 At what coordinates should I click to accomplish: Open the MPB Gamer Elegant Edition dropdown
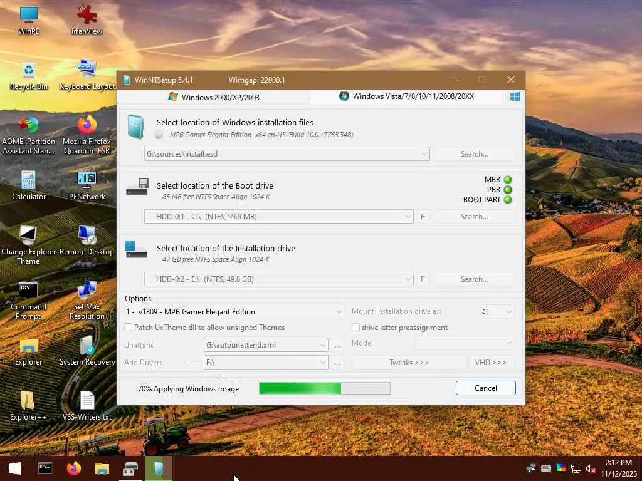point(234,312)
